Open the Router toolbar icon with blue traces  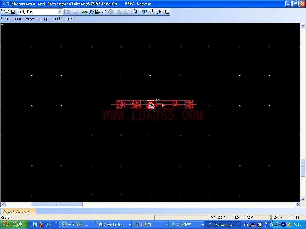[91, 12]
